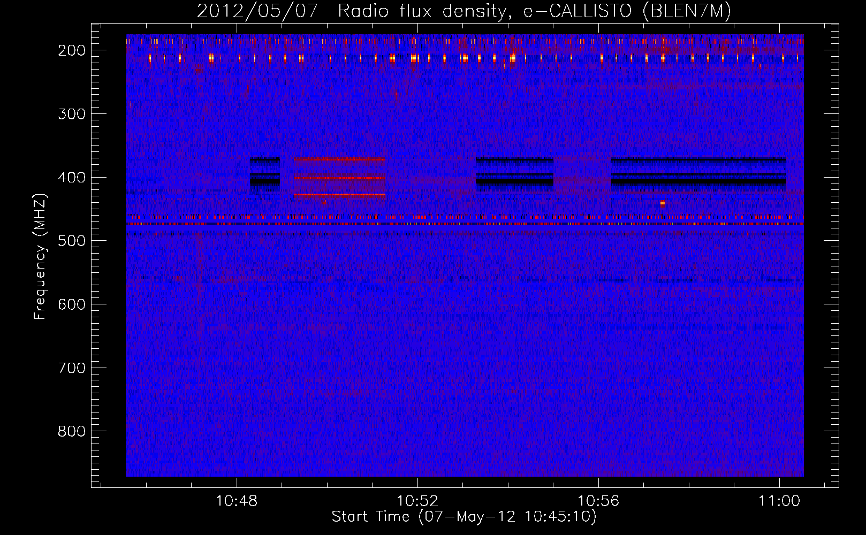Click the small bright spot below the long dark block

pyautogui.click(x=663, y=203)
